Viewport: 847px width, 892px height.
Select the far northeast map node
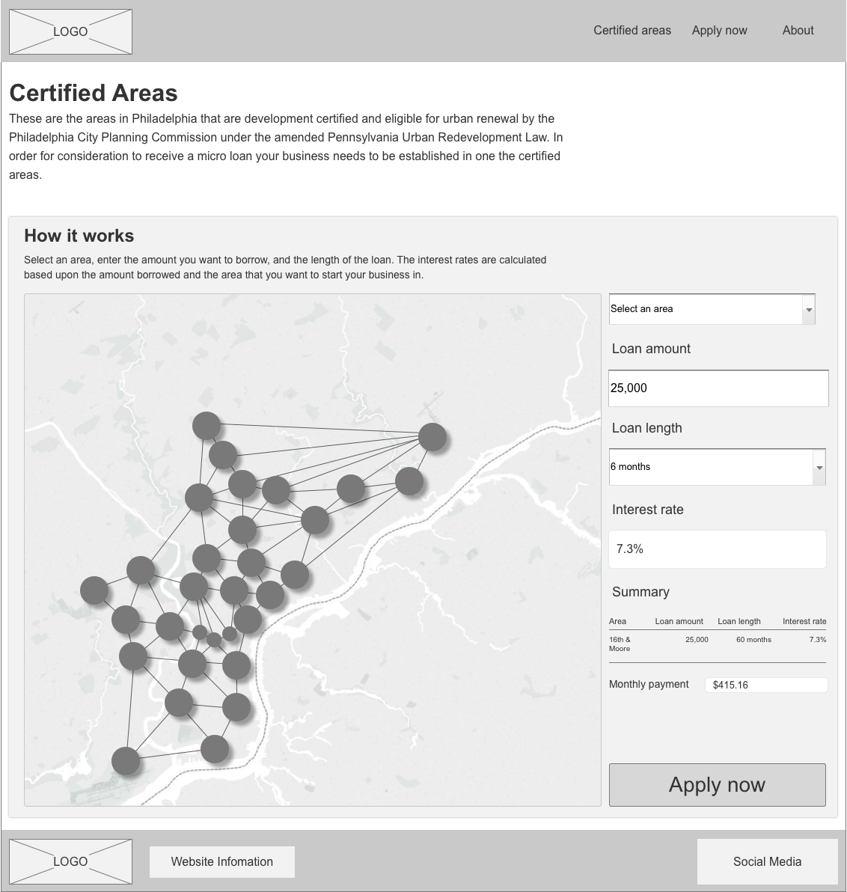pos(432,437)
